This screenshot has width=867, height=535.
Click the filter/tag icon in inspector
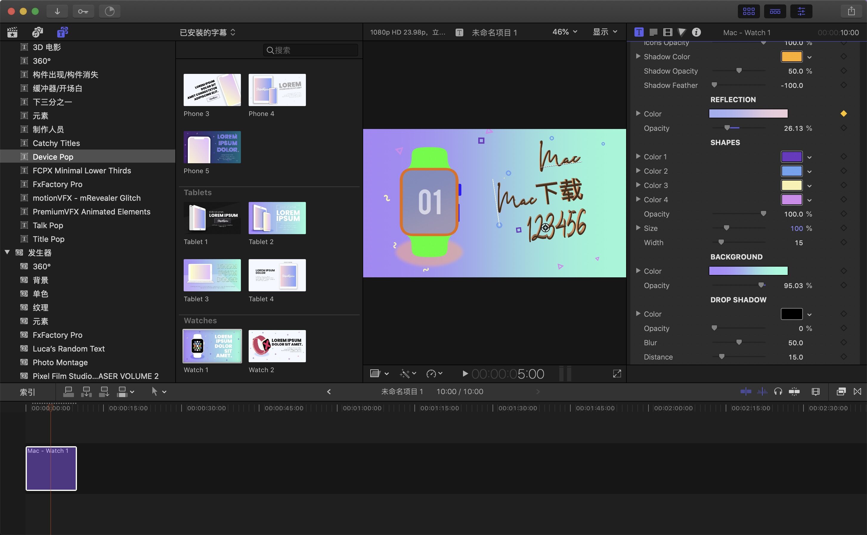pyautogui.click(x=682, y=32)
